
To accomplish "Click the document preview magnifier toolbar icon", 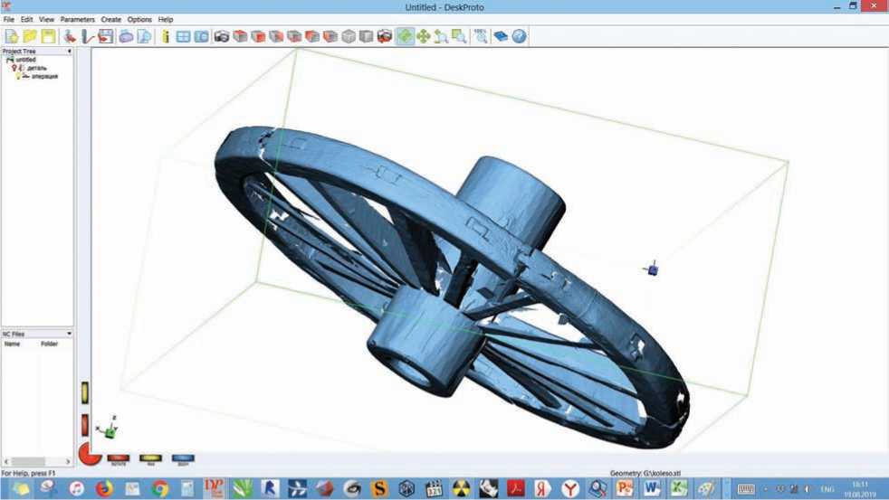I will click(x=145, y=36).
